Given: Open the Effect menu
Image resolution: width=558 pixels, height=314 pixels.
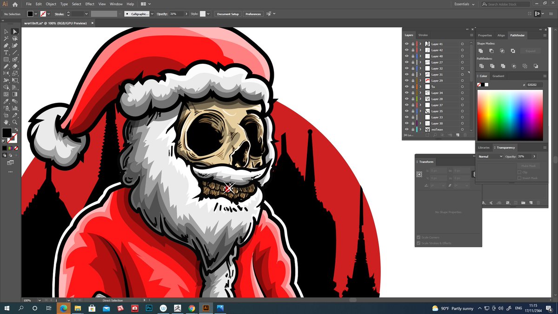Looking at the screenshot, I should (x=90, y=4).
